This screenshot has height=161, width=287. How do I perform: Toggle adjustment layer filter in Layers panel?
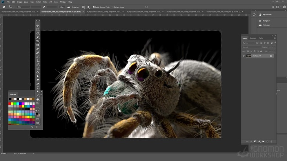261,43
